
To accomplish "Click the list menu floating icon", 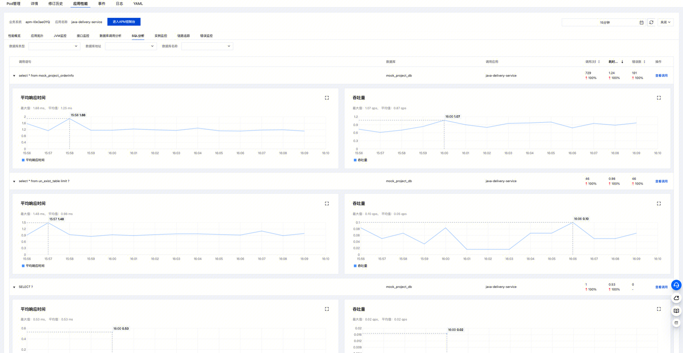I will (676, 323).
